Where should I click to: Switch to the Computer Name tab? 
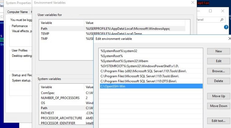point(17,12)
